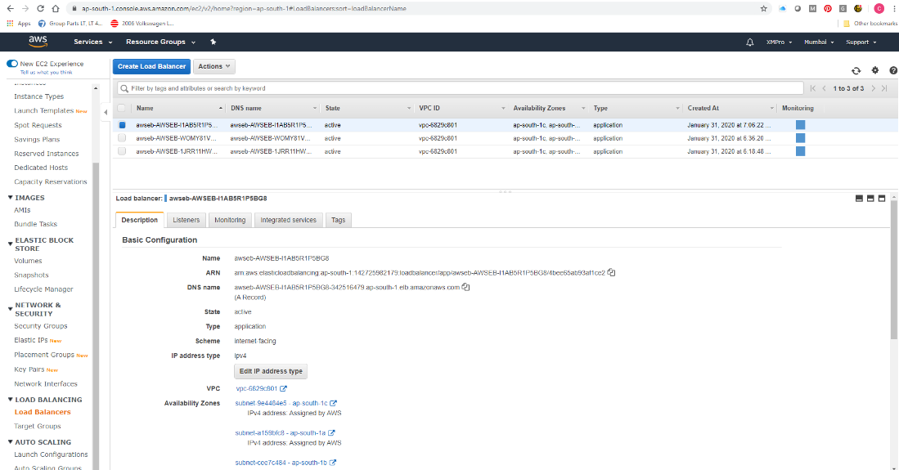Collapse the ELASTIC BLOCK STORE section
Viewport: 899px width, 470px height.
pyautogui.click(x=11, y=244)
